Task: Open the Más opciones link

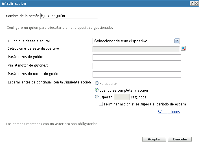Action: tap(169, 112)
